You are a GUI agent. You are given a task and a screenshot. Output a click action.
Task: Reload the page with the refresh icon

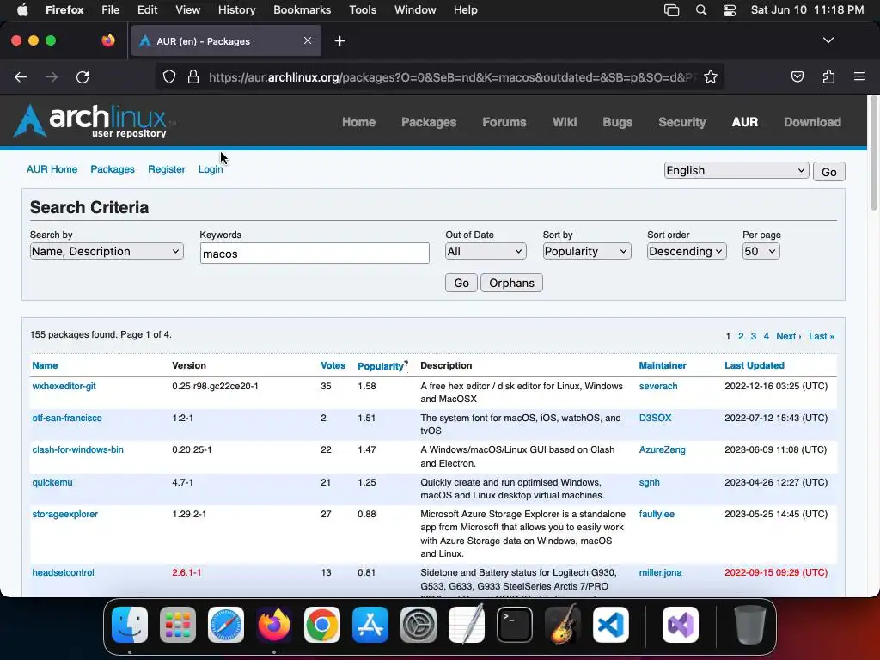[x=82, y=76]
